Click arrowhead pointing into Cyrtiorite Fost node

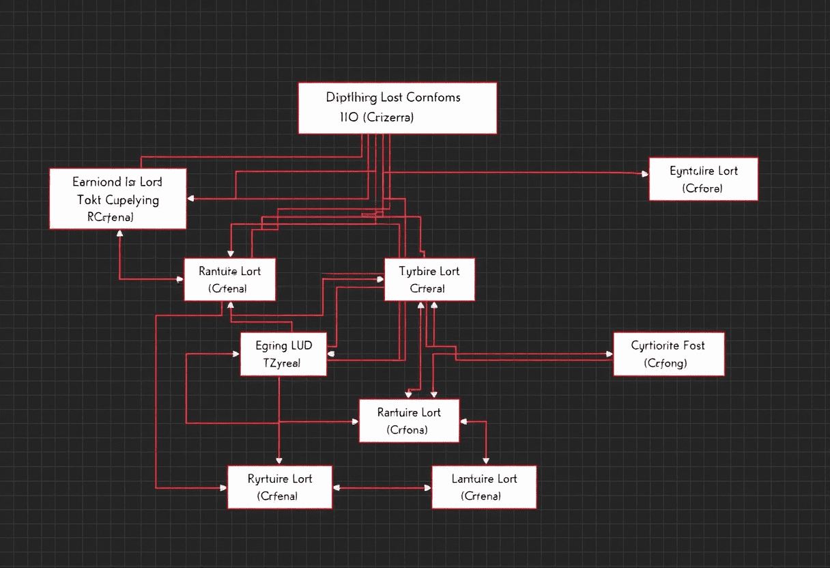coord(609,354)
